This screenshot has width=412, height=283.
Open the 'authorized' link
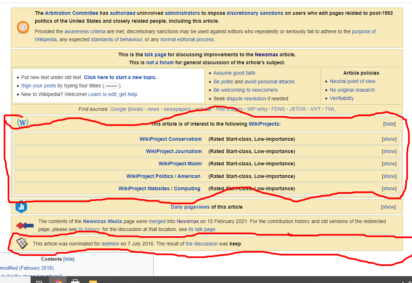(x=122, y=13)
